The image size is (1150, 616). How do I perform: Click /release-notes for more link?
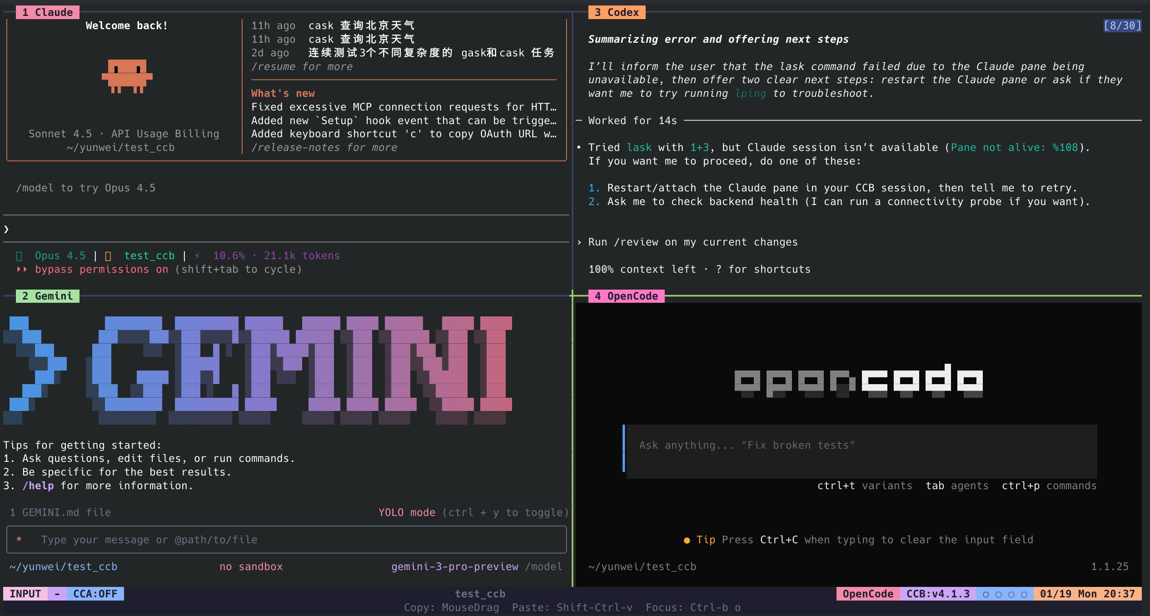point(324,148)
